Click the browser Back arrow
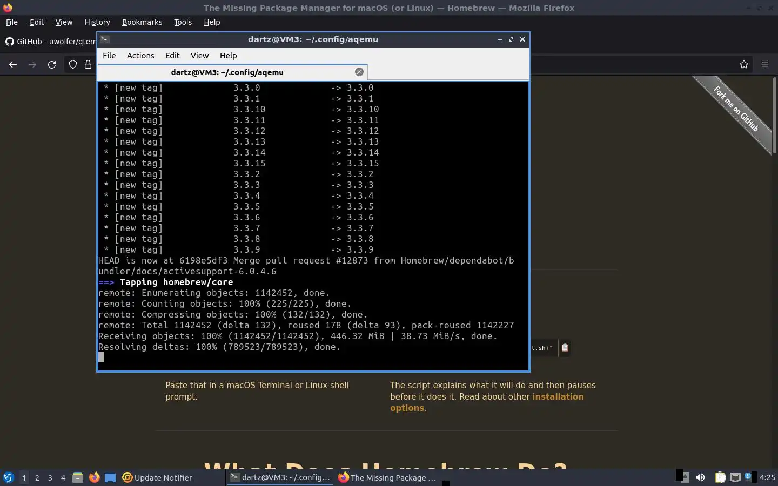Viewport: 778px width, 486px height. point(13,64)
